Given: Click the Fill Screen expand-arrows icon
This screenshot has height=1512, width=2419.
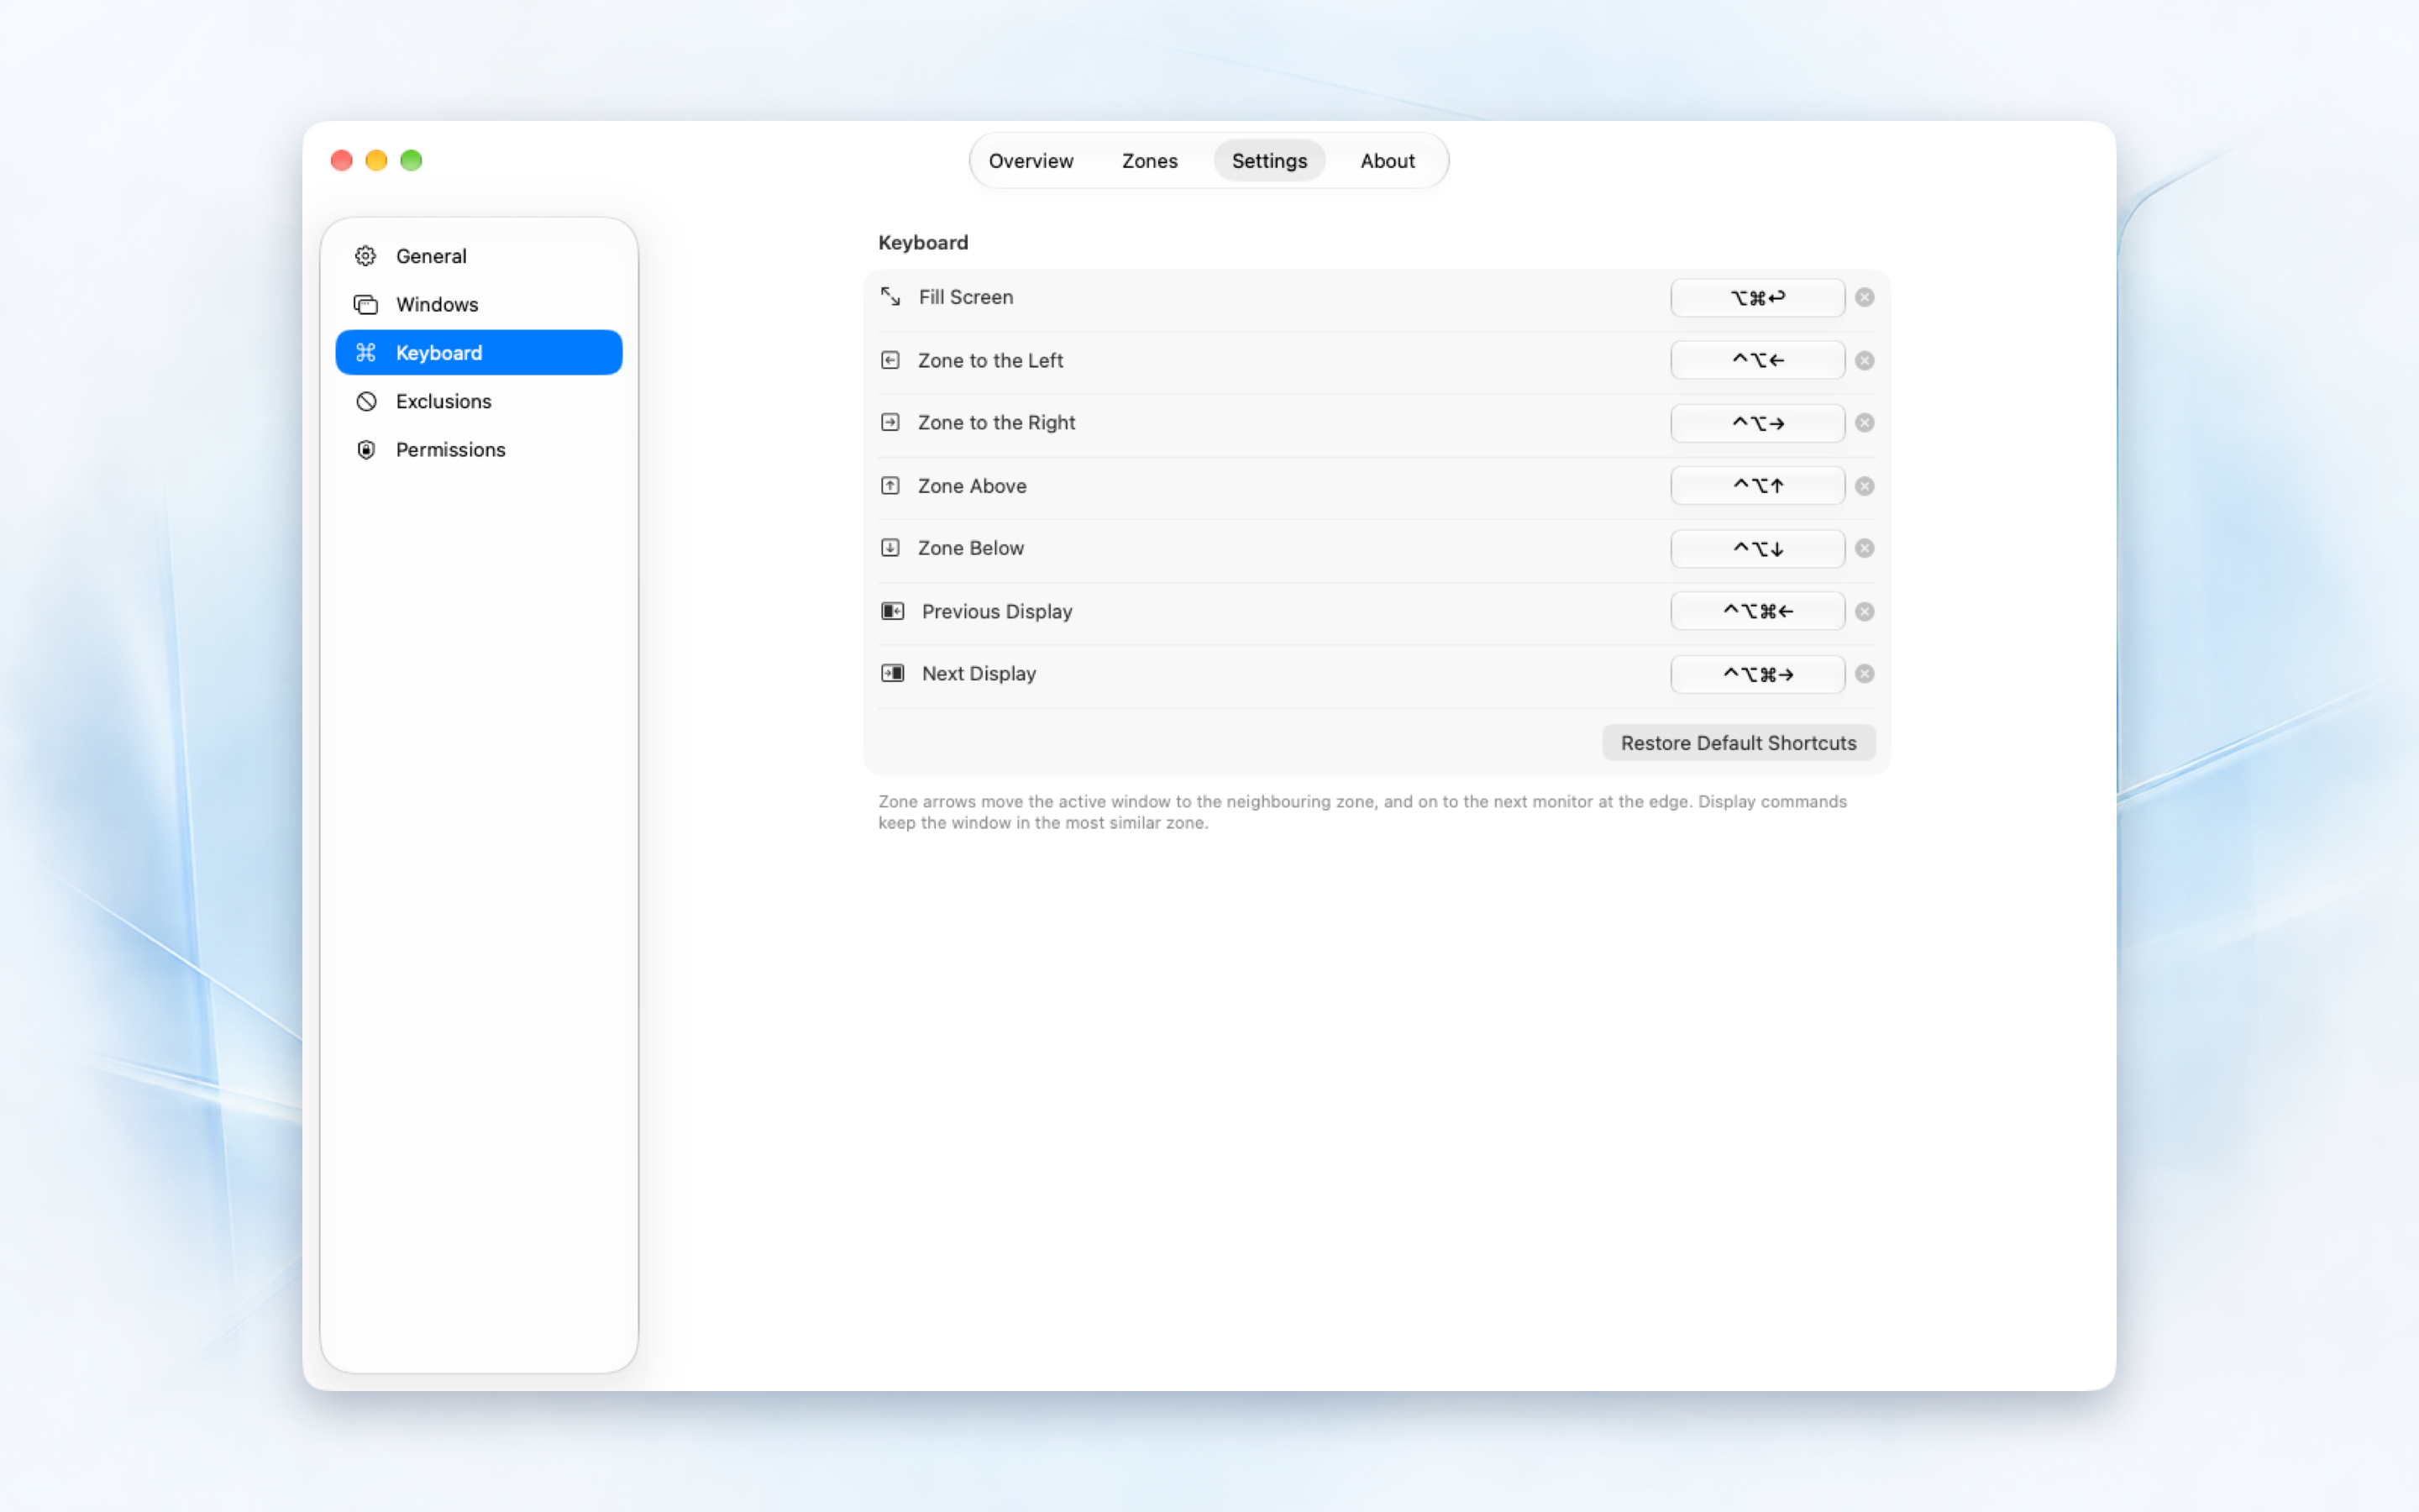Looking at the screenshot, I should 889,297.
